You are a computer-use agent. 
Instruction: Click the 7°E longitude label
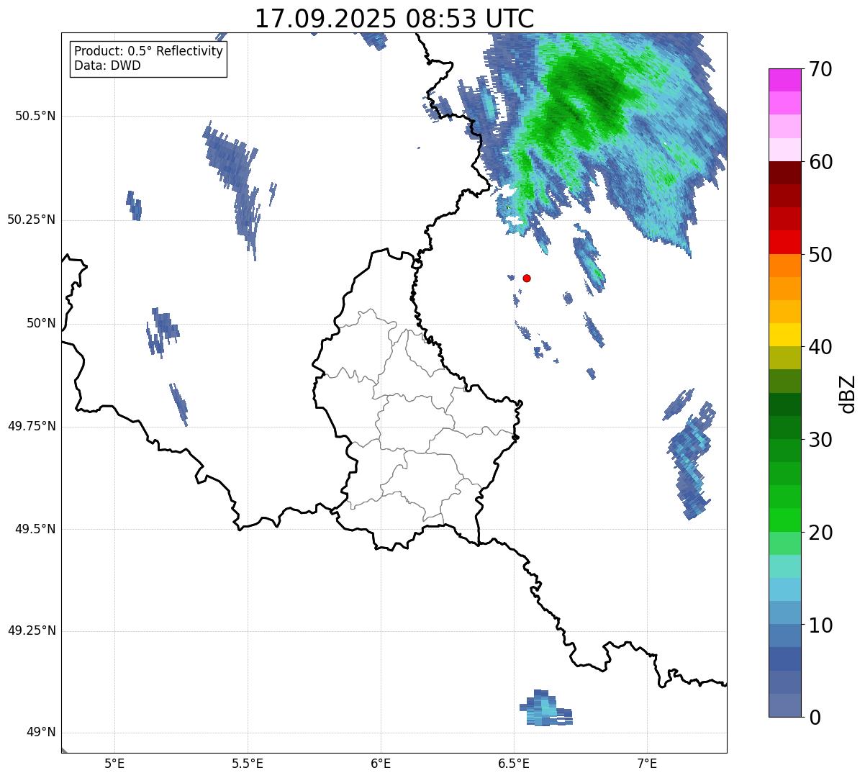point(647,764)
